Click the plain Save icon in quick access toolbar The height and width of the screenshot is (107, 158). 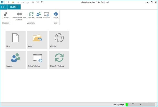[18, 2]
